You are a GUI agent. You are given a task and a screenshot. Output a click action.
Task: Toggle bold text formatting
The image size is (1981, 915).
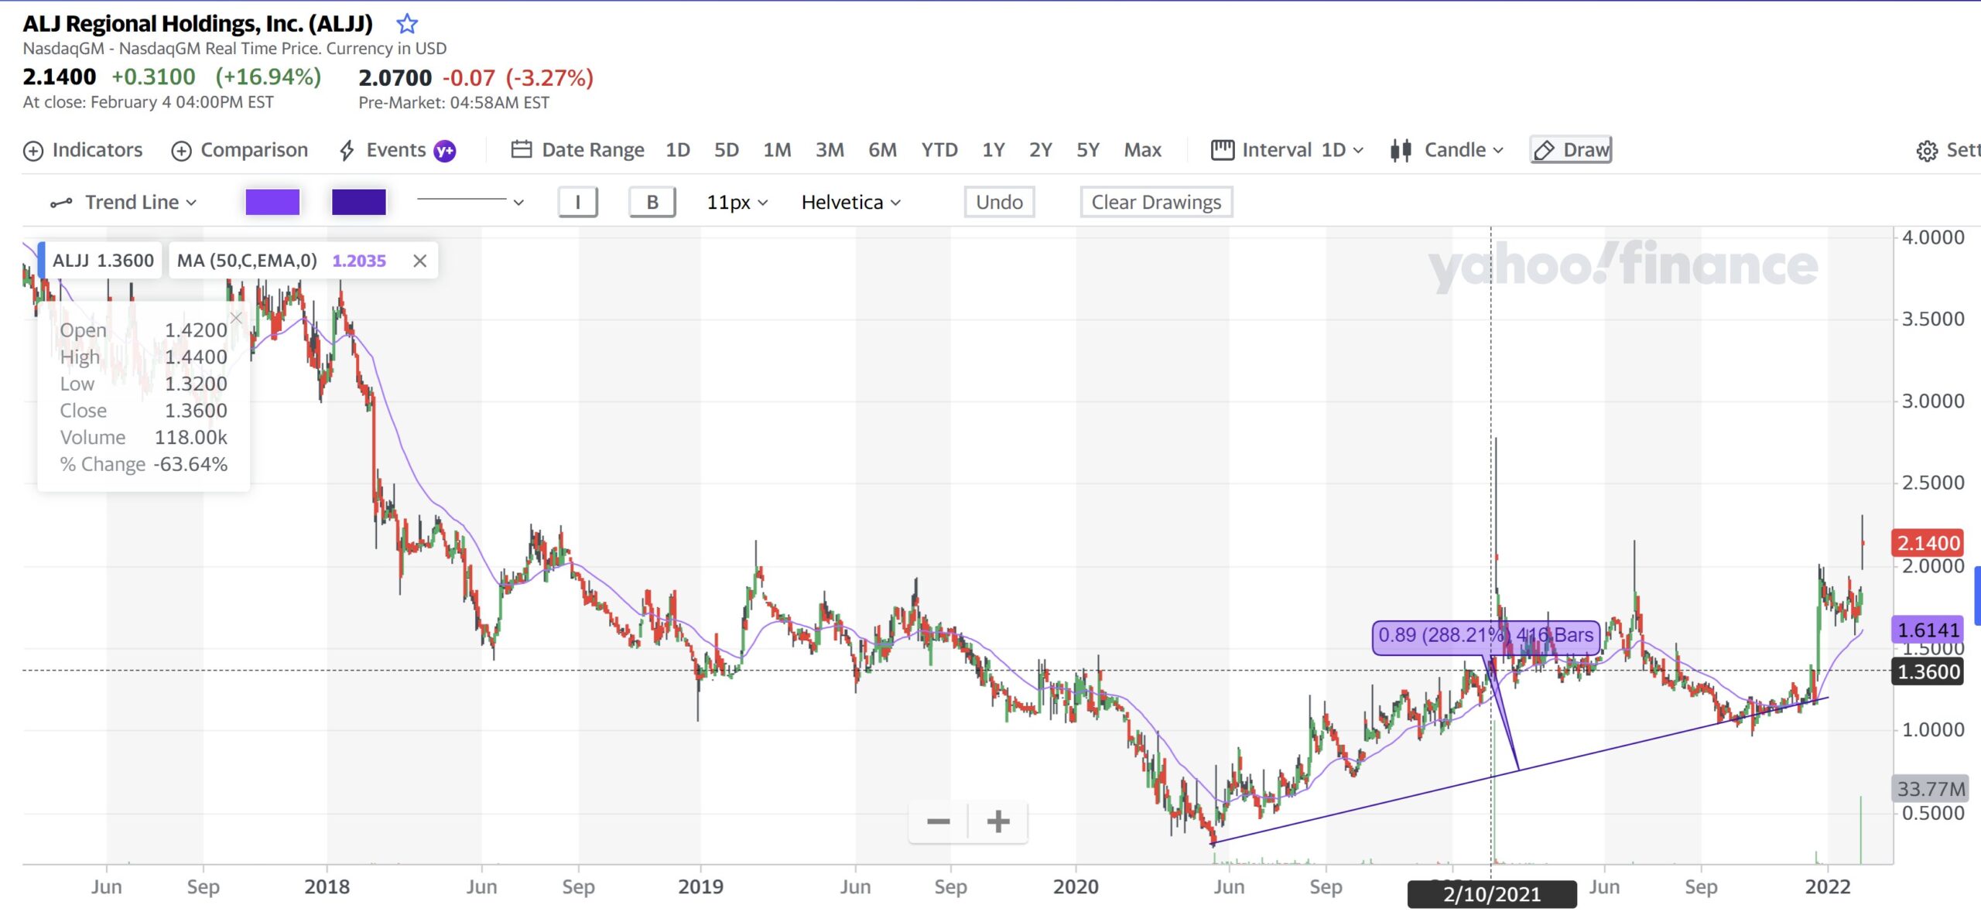[652, 202]
